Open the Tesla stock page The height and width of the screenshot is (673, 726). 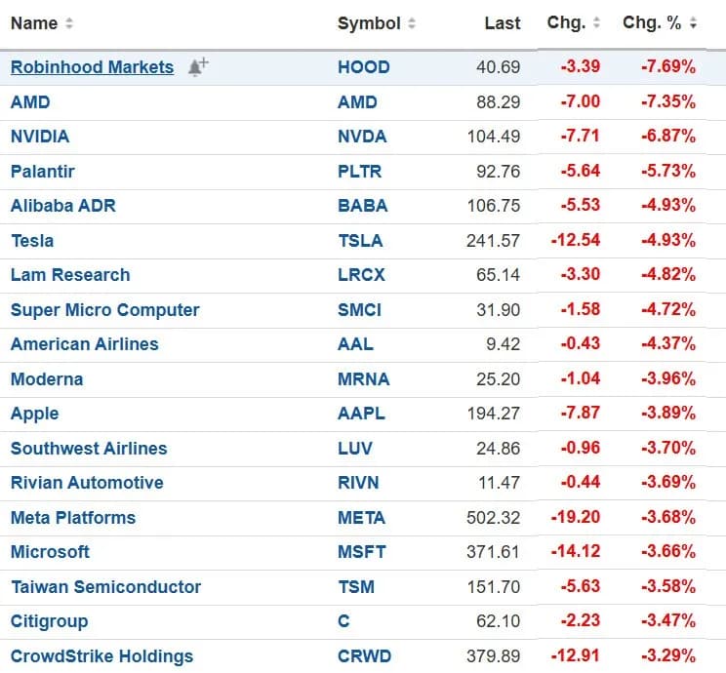point(32,240)
